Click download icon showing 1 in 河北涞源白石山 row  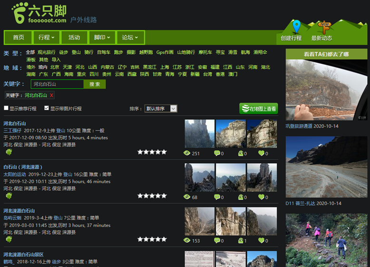(x=241, y=240)
